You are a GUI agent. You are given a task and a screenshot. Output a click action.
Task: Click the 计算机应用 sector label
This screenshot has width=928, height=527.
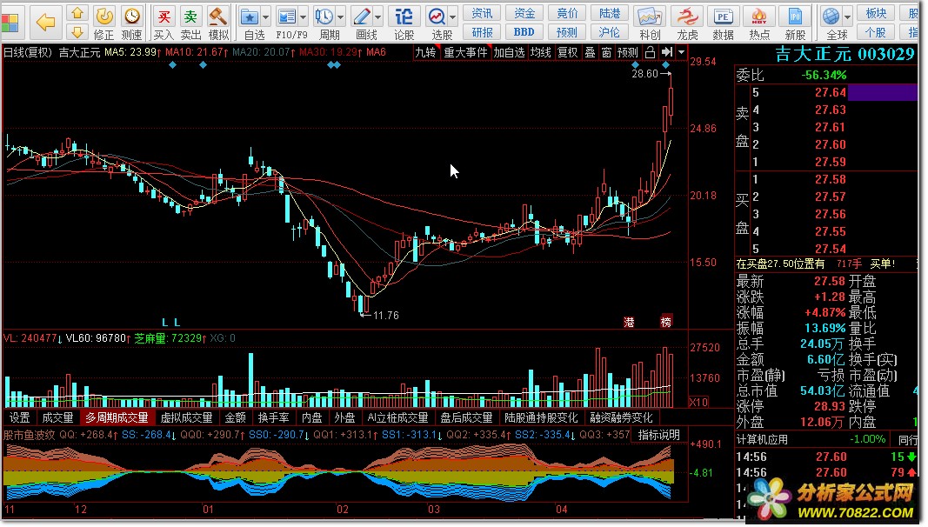pyautogui.click(x=762, y=439)
